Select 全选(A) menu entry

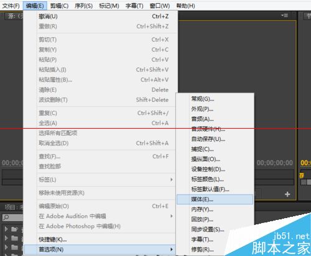(x=101, y=123)
